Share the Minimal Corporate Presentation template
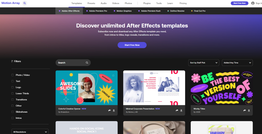Screen dimensions: 262x134 (x=177, y=110)
